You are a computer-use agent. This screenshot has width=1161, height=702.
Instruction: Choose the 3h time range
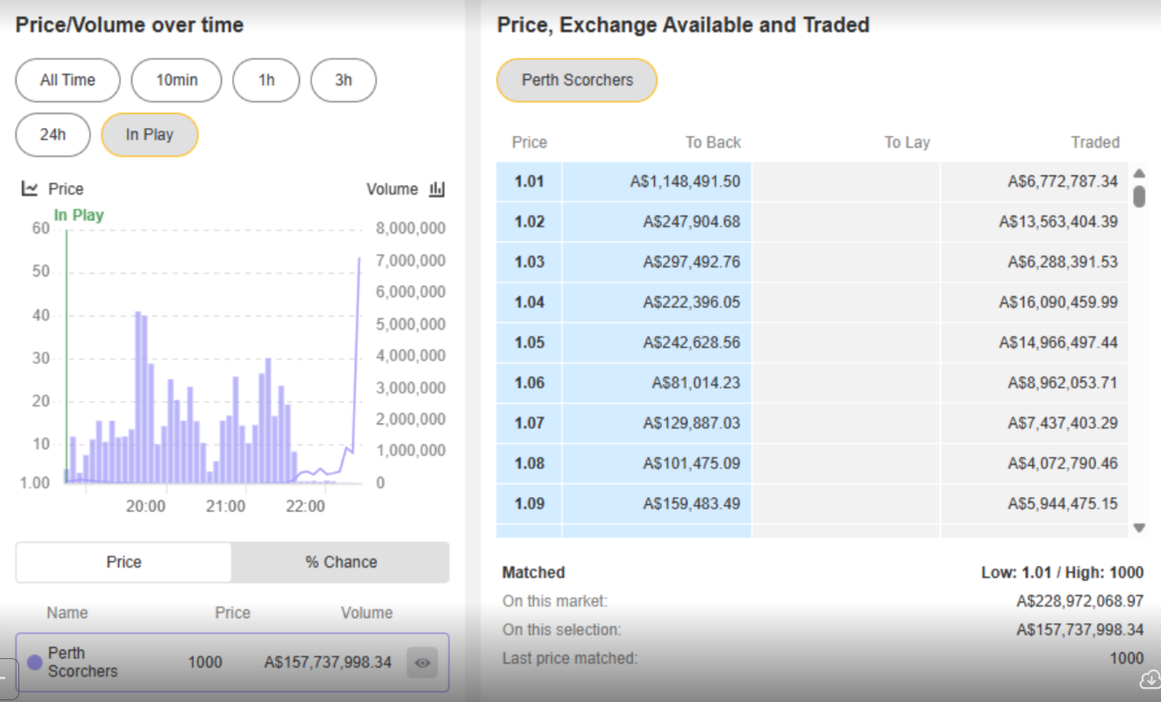[x=343, y=81]
